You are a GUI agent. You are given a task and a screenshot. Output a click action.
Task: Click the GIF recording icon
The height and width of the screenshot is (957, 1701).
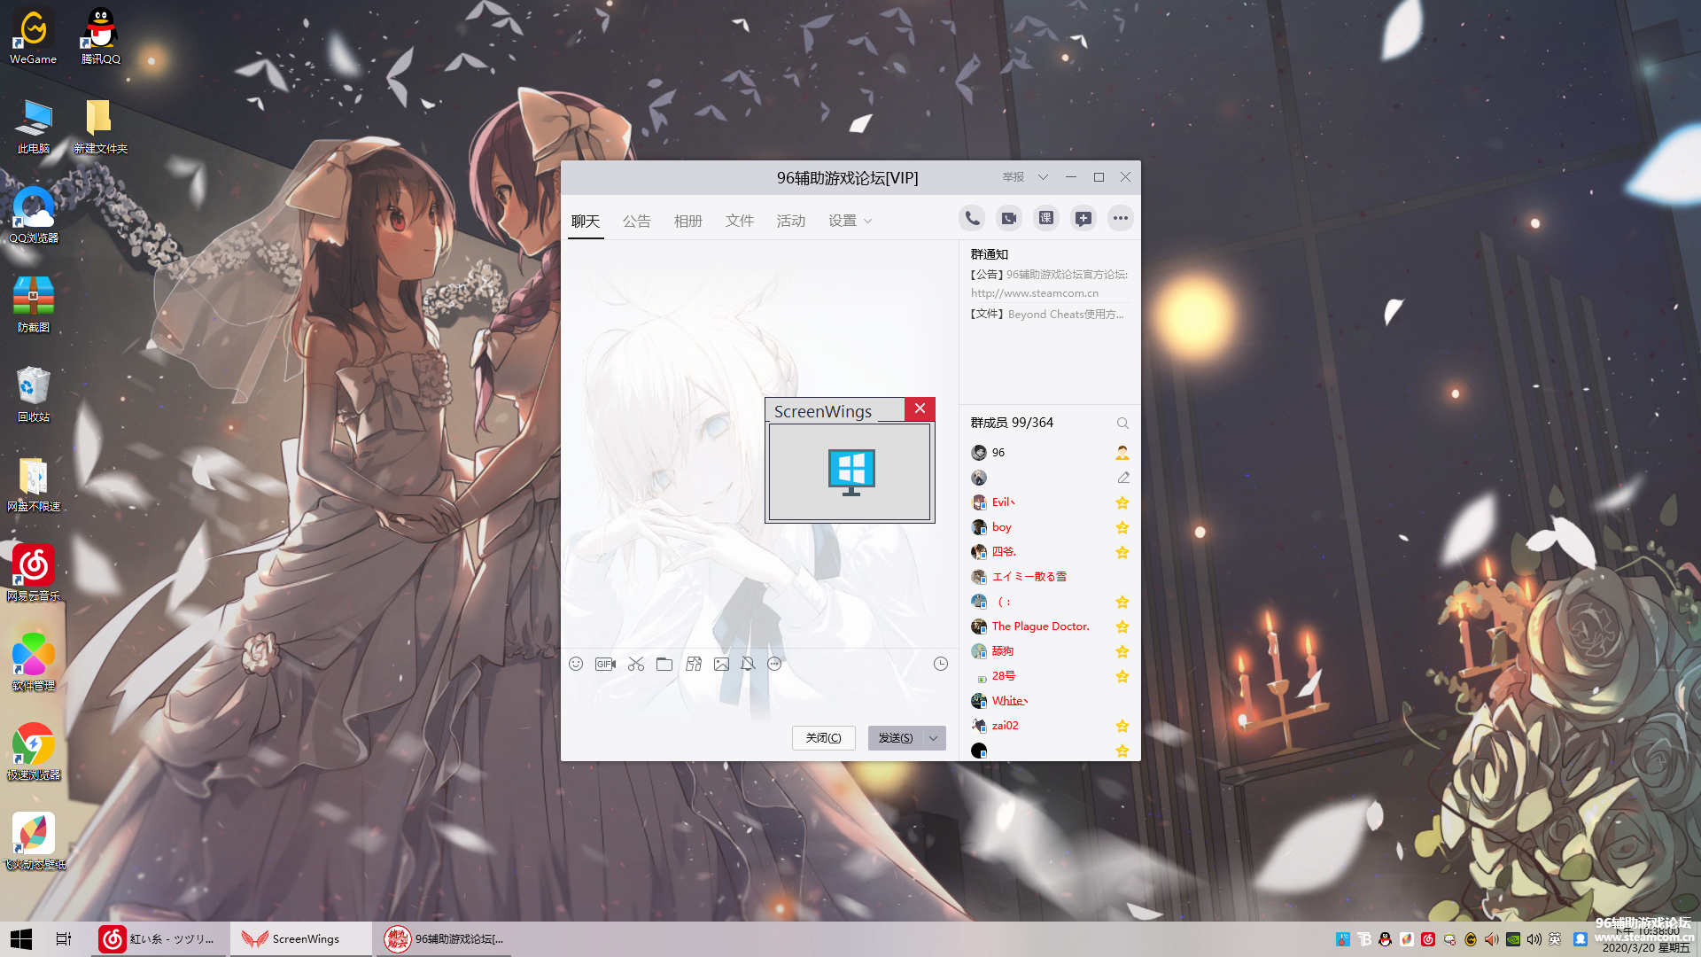605,664
